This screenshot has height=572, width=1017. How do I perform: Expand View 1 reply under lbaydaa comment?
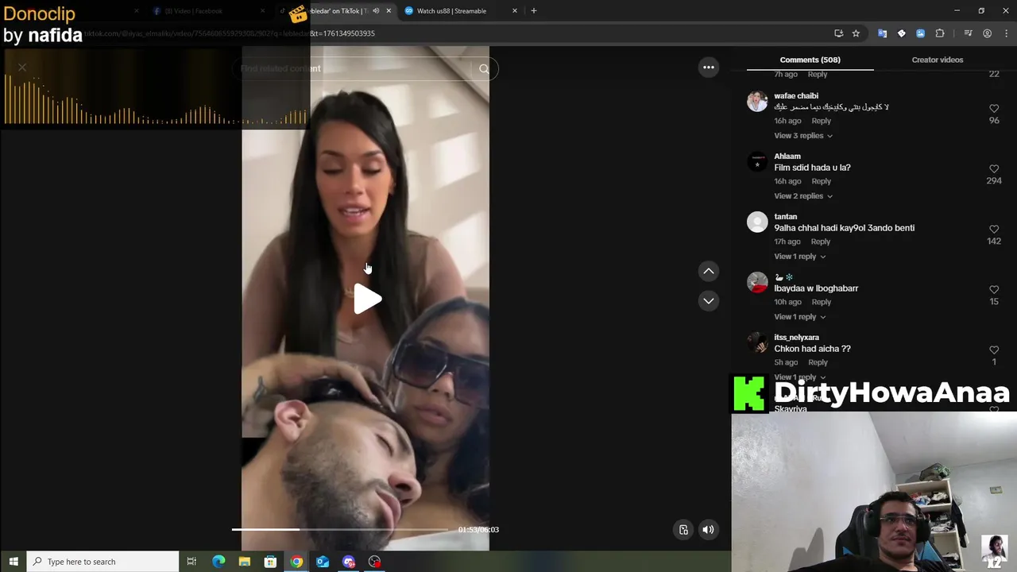pos(800,317)
